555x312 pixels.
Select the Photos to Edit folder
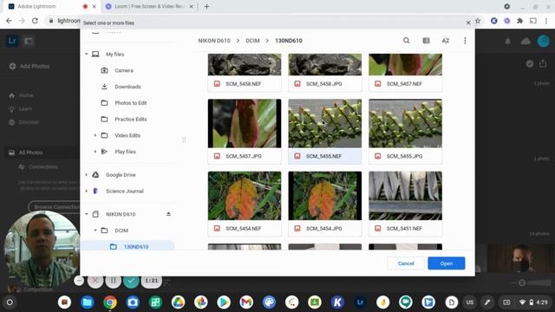[x=131, y=103]
